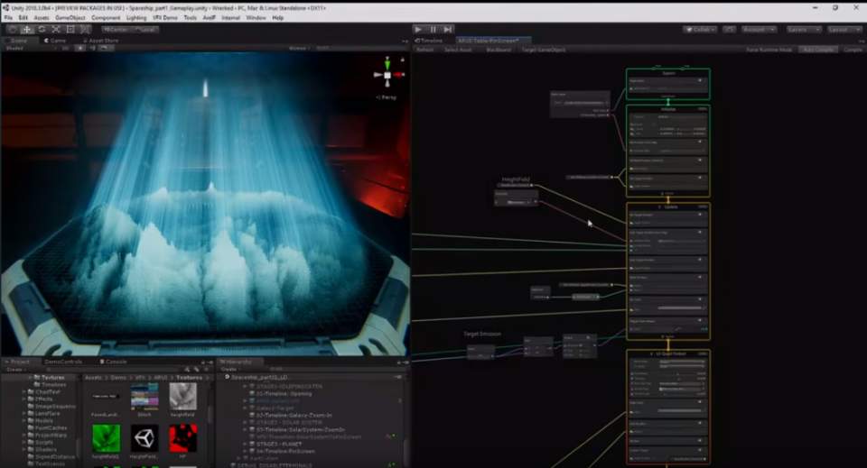Switch to the Game tab
Screen dimensions: 867x468
click(x=55, y=41)
